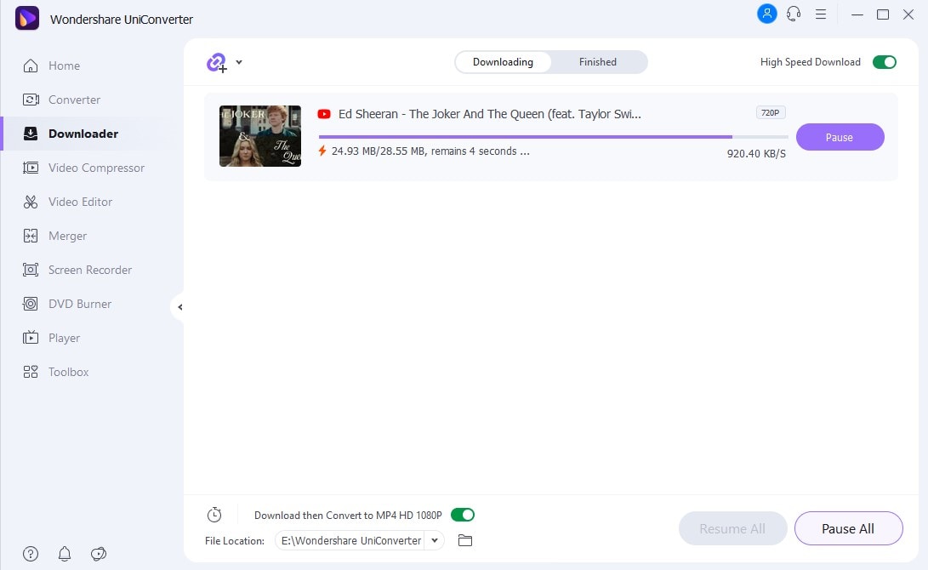Click the paste URL link icon
This screenshot has width=928, height=570.
click(217, 62)
